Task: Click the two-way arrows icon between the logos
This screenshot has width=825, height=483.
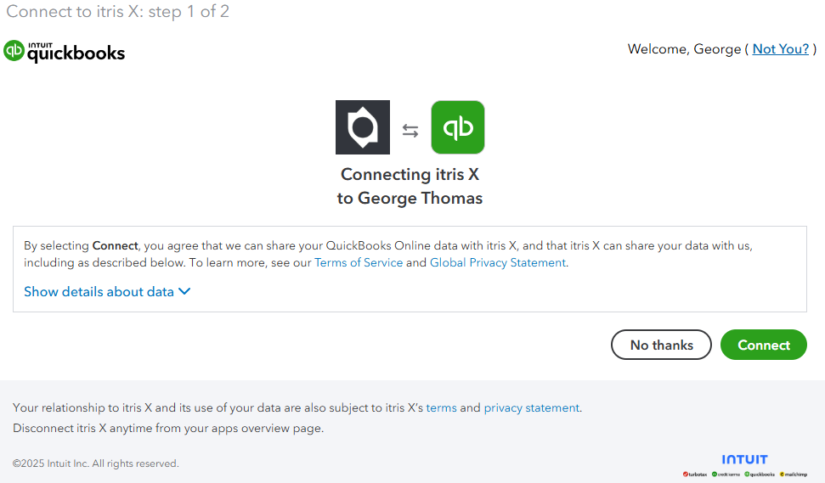Action: (x=410, y=131)
